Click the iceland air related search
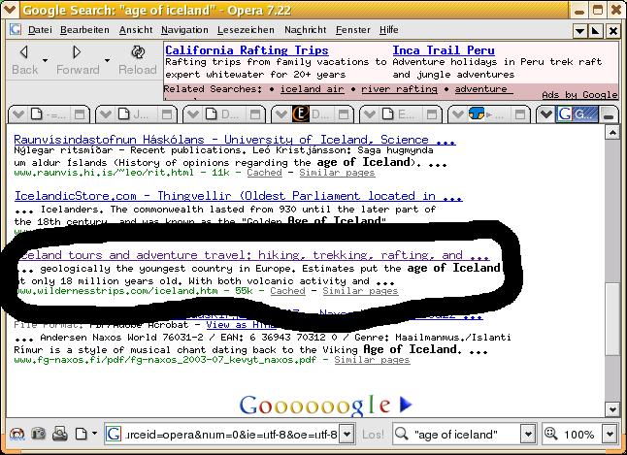Viewport: 627px width, 455px height. (312, 89)
